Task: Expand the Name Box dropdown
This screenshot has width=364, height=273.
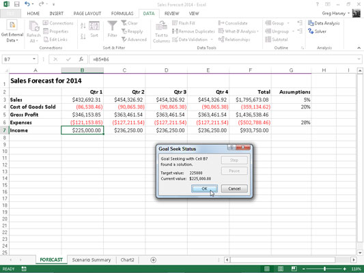Action: tap(34, 59)
